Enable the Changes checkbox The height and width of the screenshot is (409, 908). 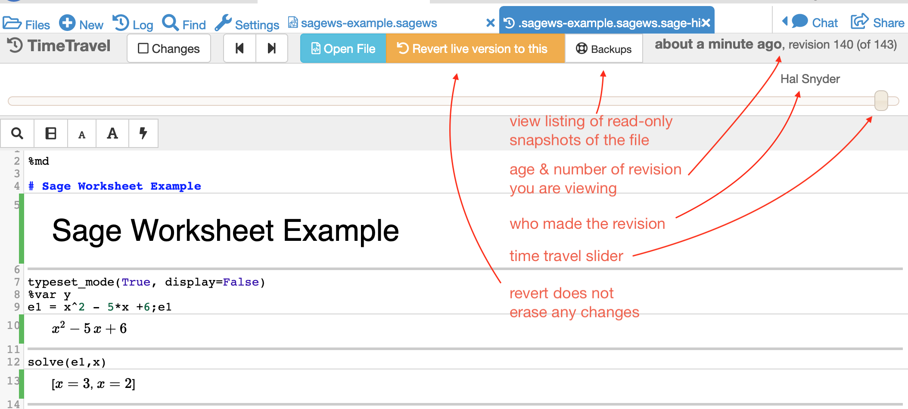pos(143,49)
